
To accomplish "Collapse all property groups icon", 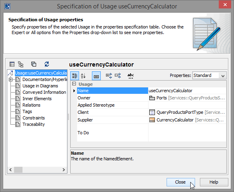I will (118, 76).
